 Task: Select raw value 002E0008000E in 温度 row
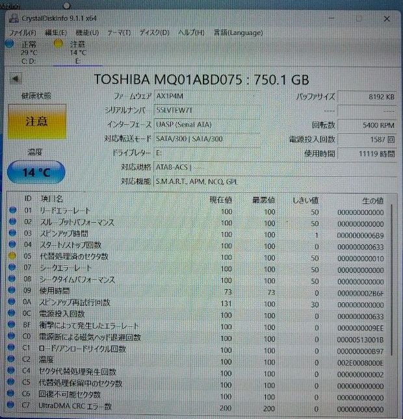tap(360, 363)
